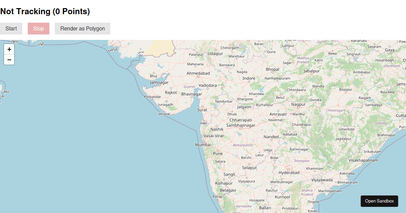Click the Junagadh town label
The height and width of the screenshot is (213, 406).
click(x=166, y=104)
